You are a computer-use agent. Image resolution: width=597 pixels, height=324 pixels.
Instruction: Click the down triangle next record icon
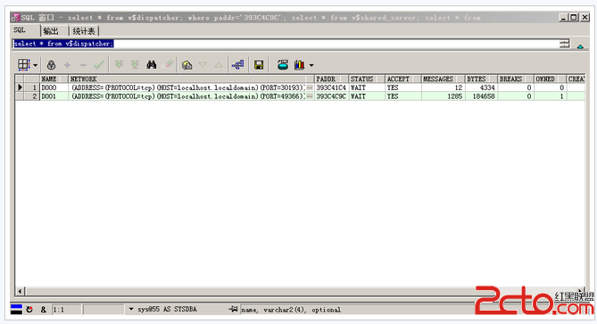(203, 65)
